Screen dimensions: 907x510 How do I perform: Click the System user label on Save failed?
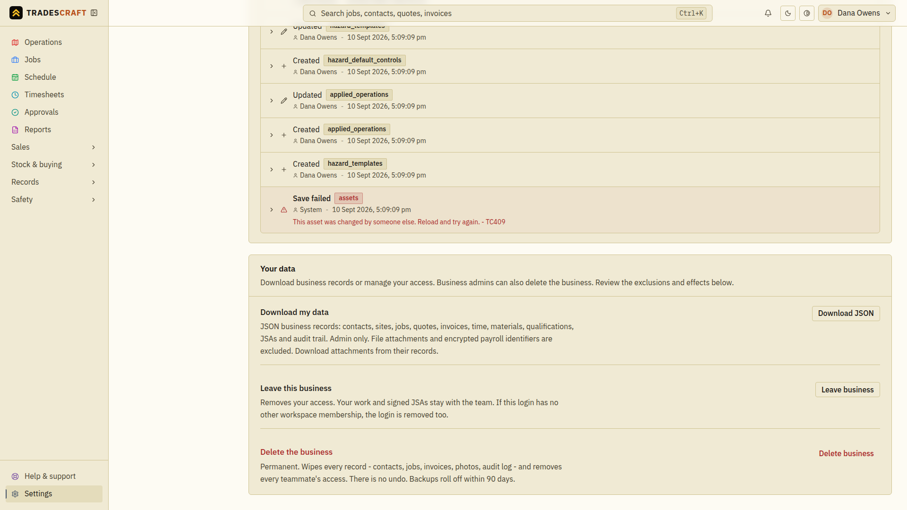(x=310, y=210)
